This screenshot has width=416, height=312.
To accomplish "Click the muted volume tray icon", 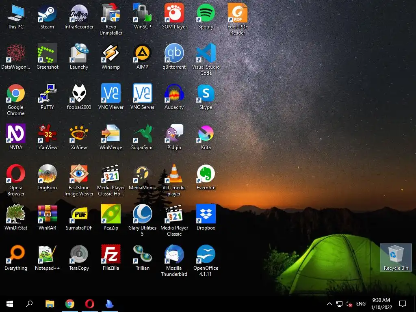I will click(349, 304).
